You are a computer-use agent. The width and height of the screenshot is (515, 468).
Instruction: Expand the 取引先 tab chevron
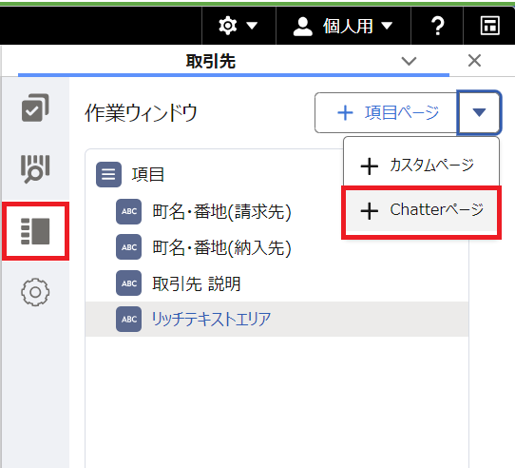tap(409, 61)
